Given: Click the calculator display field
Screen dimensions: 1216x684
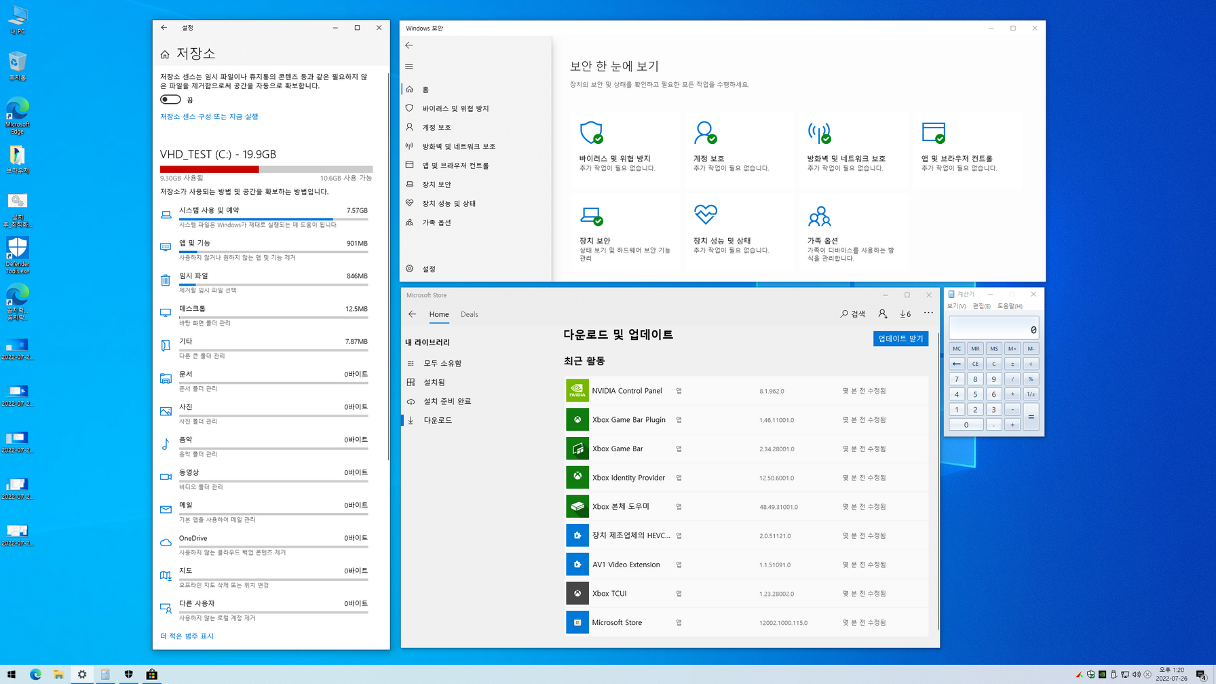Looking at the screenshot, I should tap(994, 328).
